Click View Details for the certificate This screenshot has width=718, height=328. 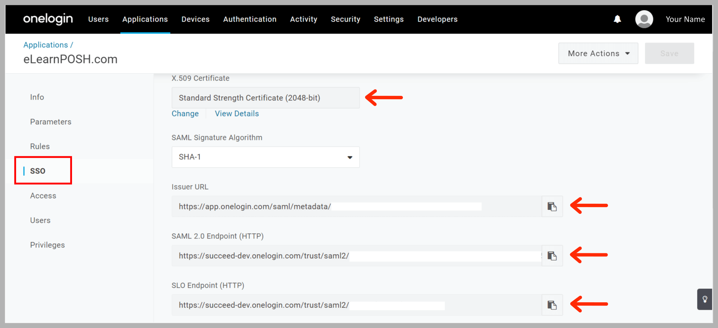[x=236, y=113]
